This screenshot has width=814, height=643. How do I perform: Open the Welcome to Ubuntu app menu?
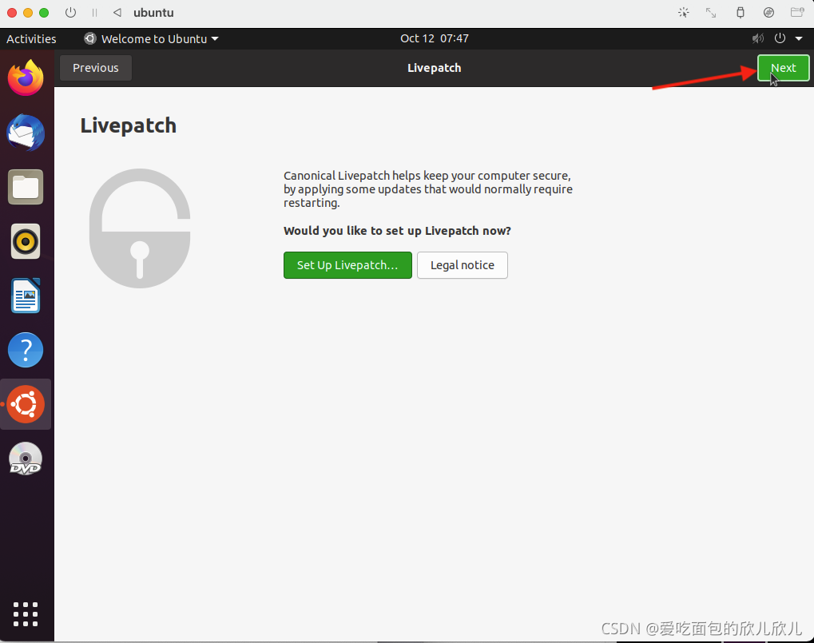[152, 39]
